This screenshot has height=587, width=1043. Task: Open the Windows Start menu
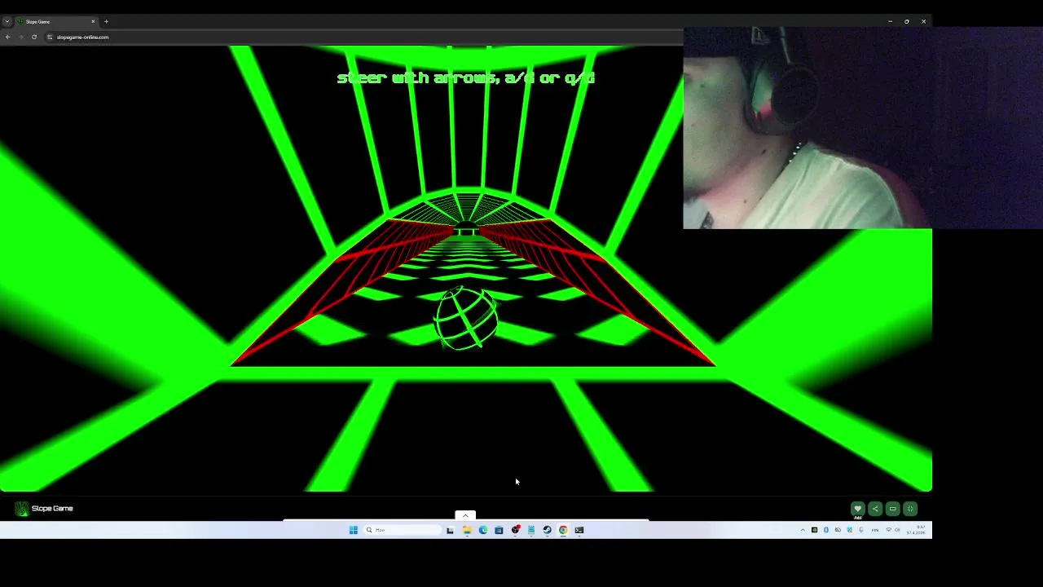click(x=353, y=530)
